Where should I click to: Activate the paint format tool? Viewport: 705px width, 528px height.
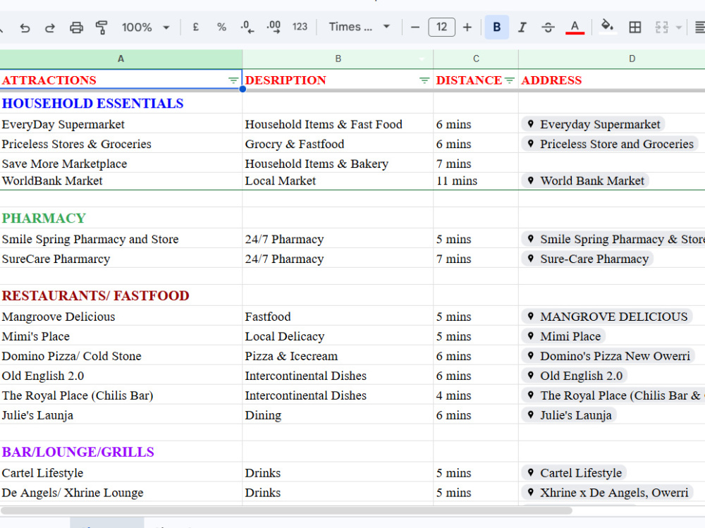point(102,27)
